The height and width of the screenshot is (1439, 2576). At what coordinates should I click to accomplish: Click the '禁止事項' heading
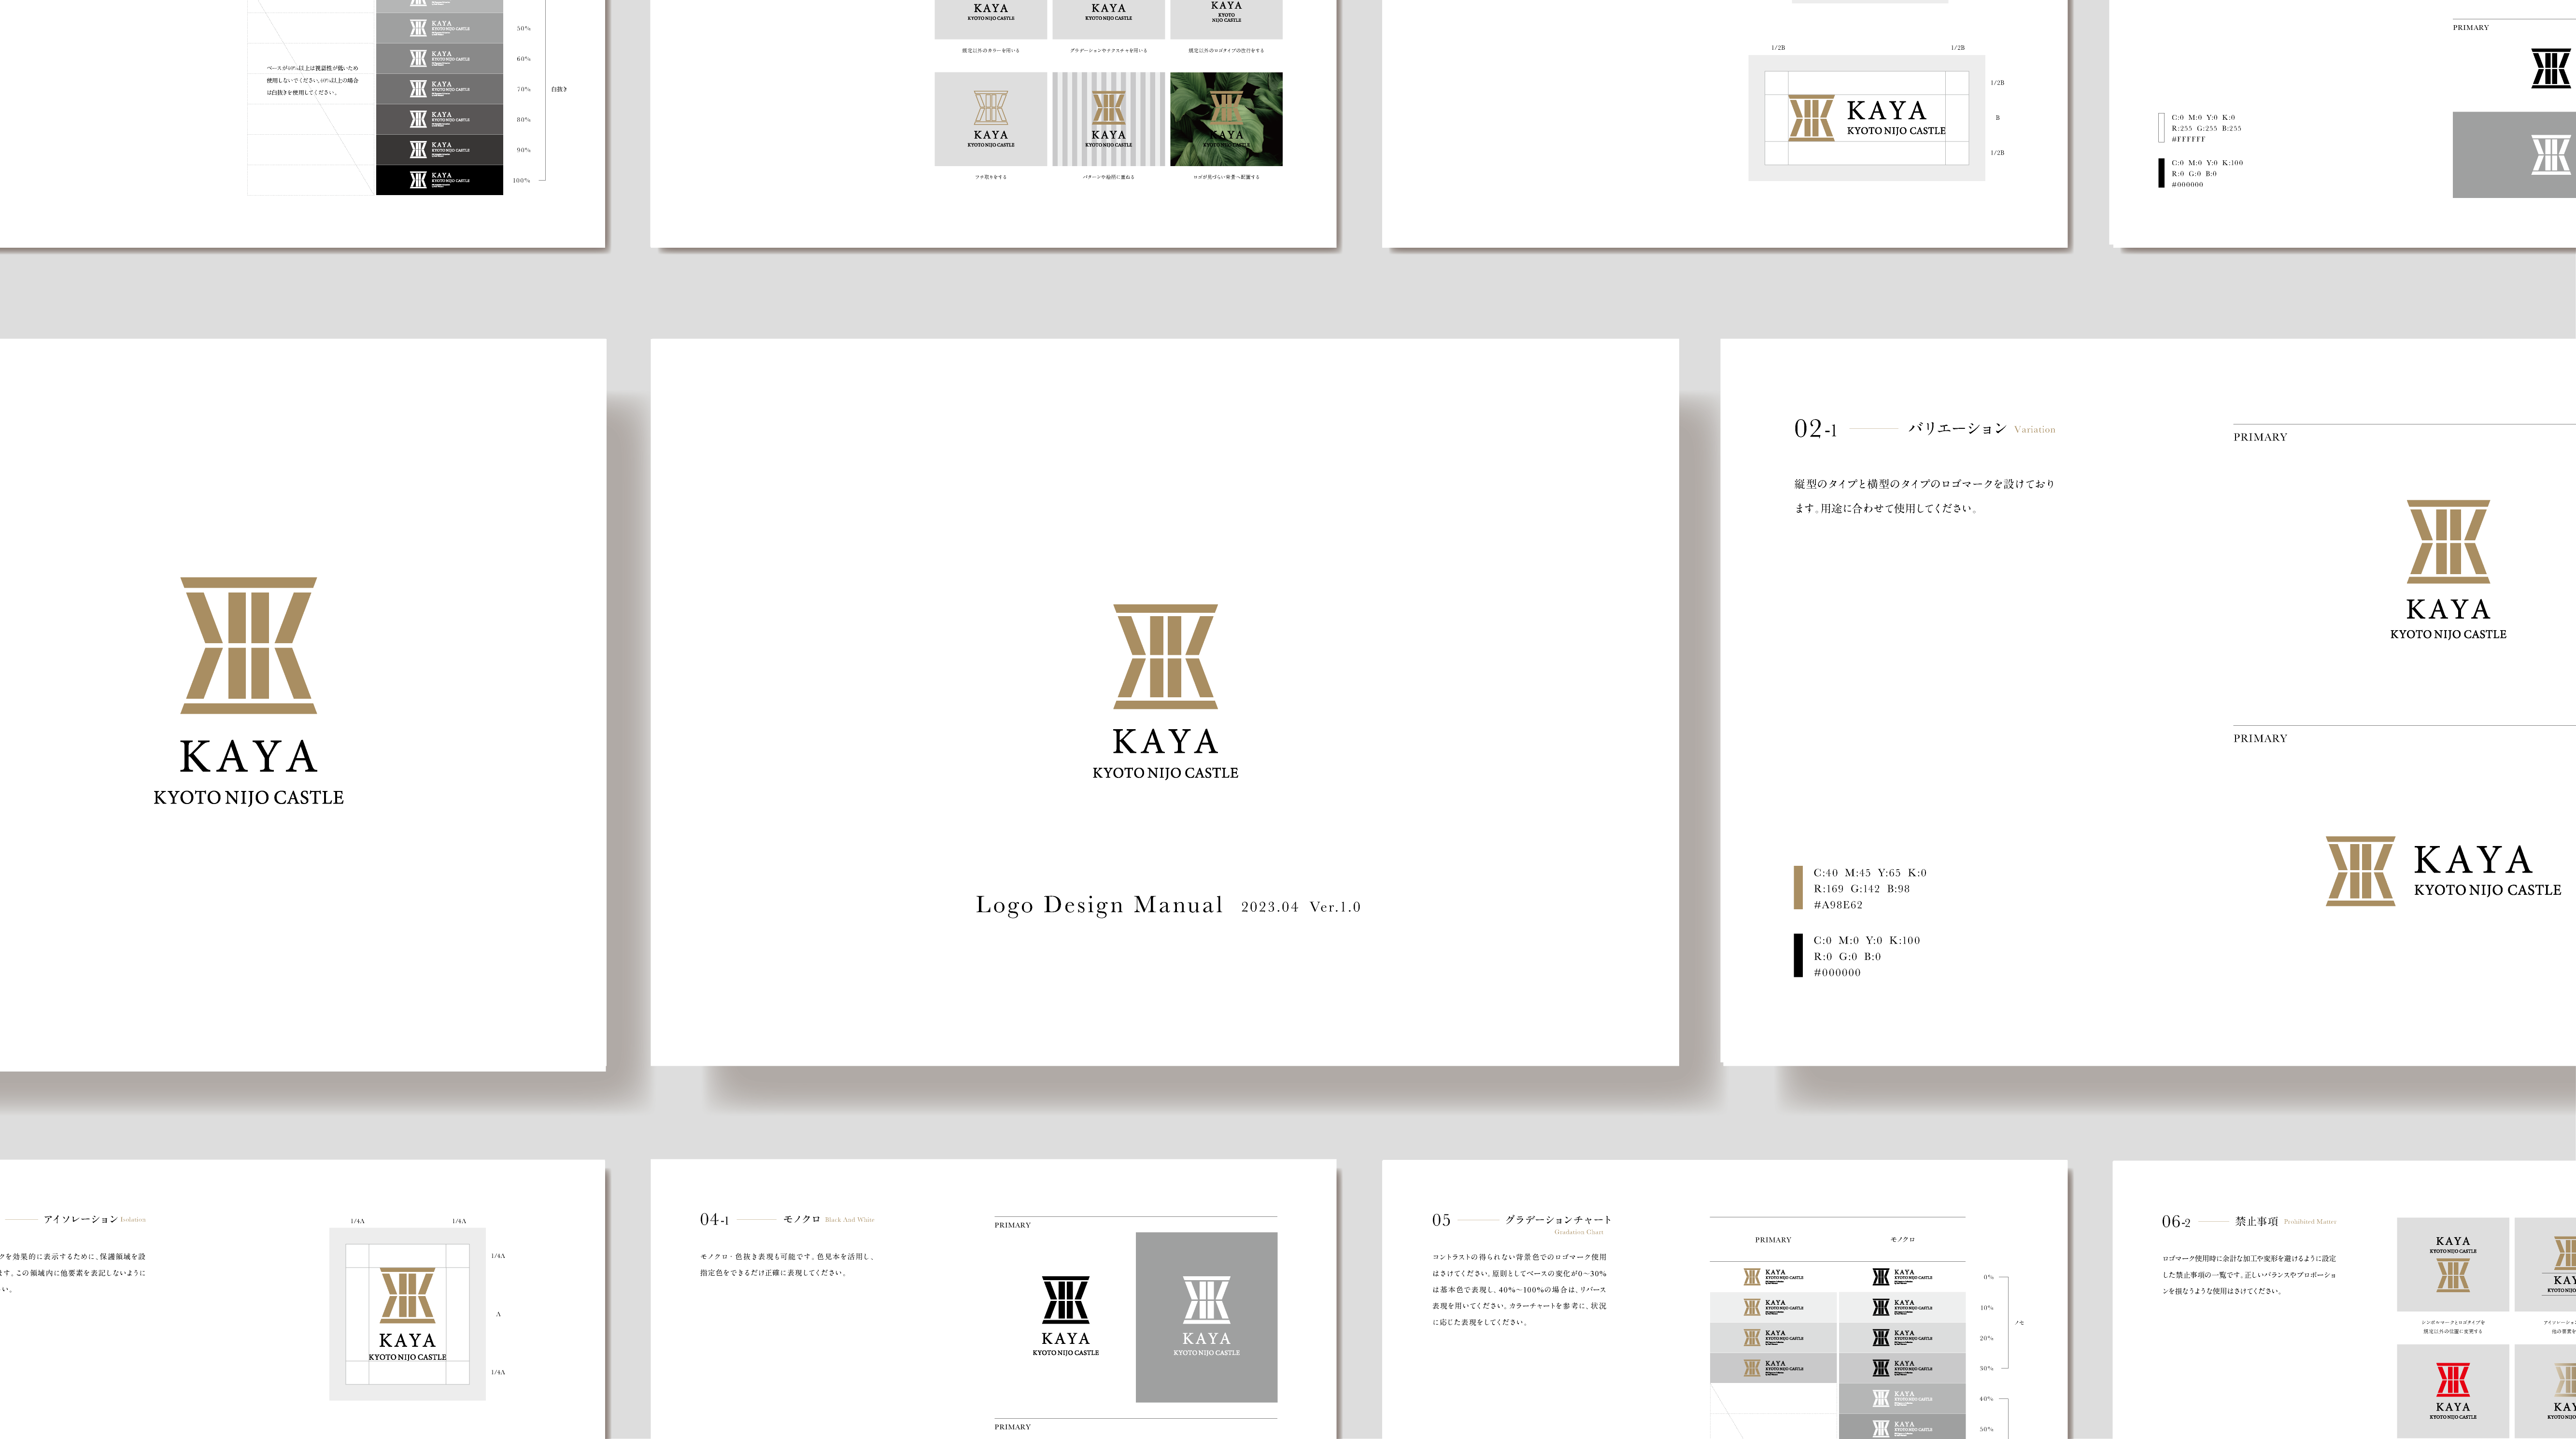2257,1221
